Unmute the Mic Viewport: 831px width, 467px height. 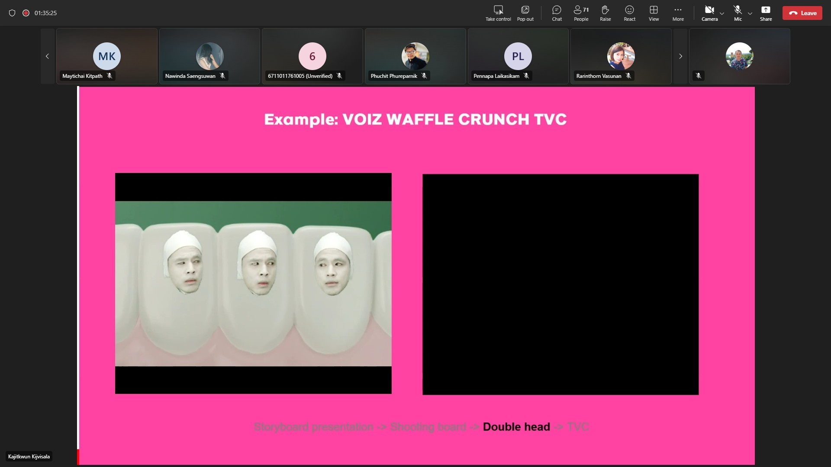738,13
